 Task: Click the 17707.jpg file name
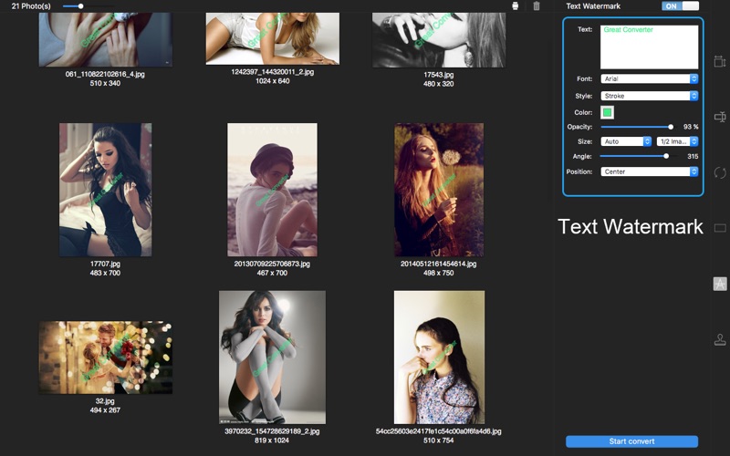105,264
